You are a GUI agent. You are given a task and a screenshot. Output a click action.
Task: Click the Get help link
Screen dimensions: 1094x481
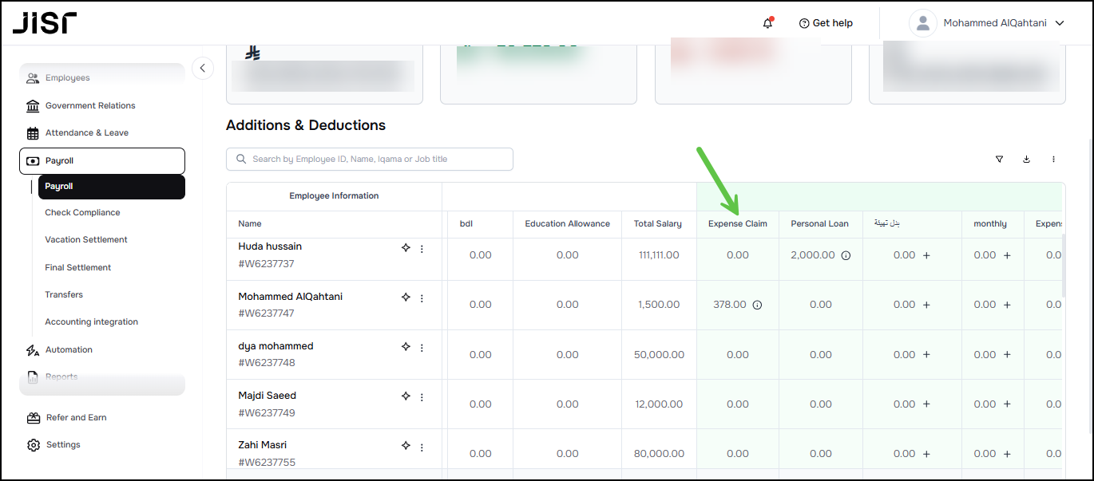pos(826,23)
